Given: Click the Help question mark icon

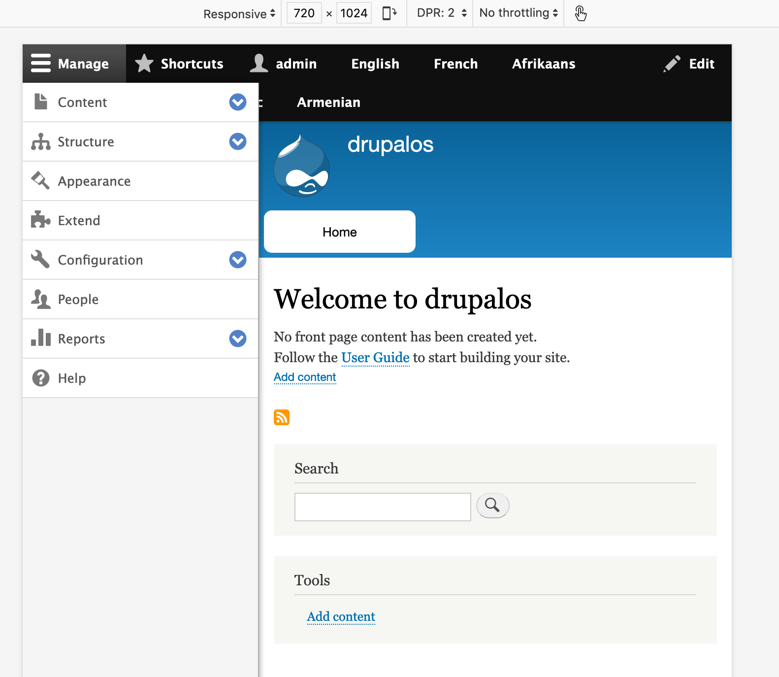Looking at the screenshot, I should tap(41, 378).
